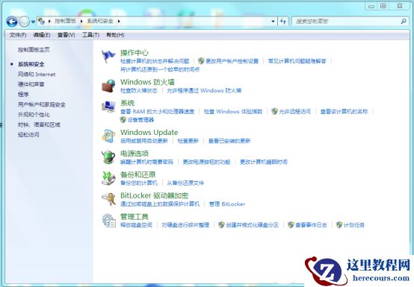
Task: Select 程序 in the sidebar
Action: pyautogui.click(x=23, y=94)
